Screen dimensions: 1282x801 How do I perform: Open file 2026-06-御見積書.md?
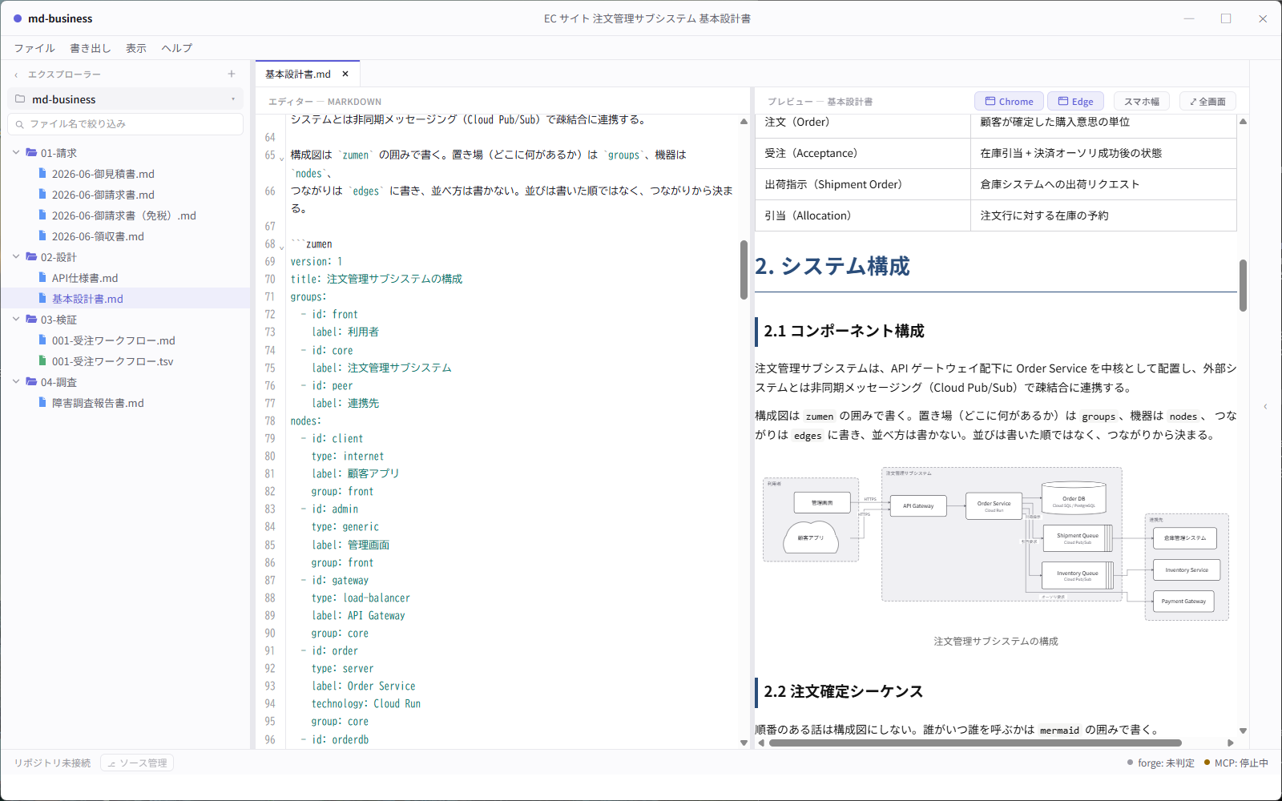pos(103,174)
